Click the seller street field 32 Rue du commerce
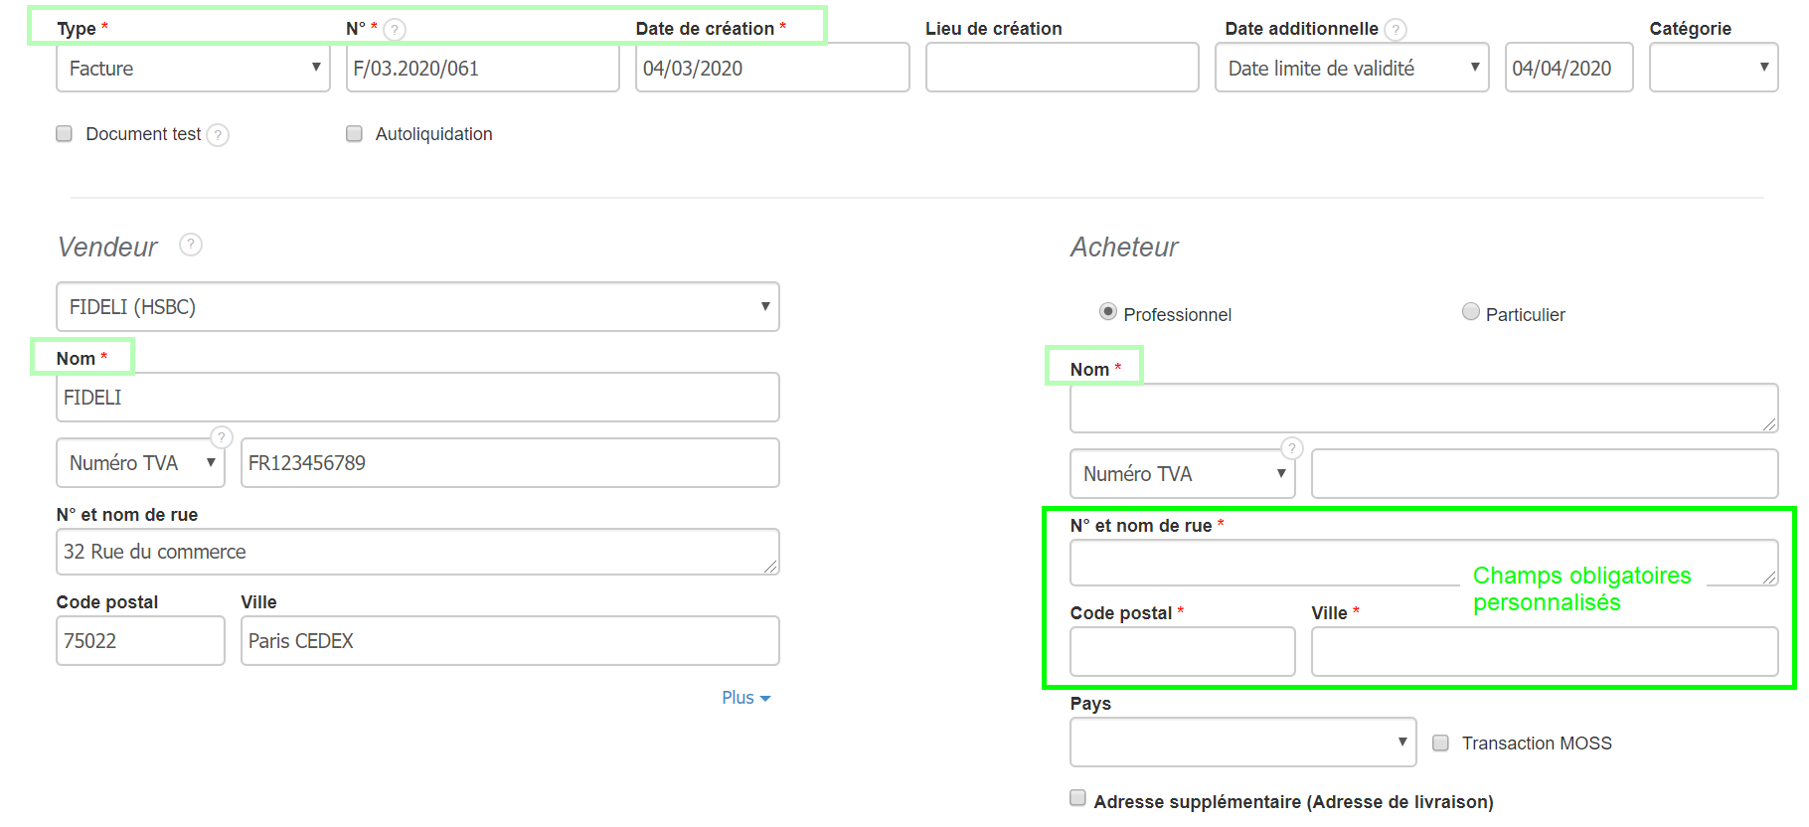The image size is (1809, 827). 417,552
